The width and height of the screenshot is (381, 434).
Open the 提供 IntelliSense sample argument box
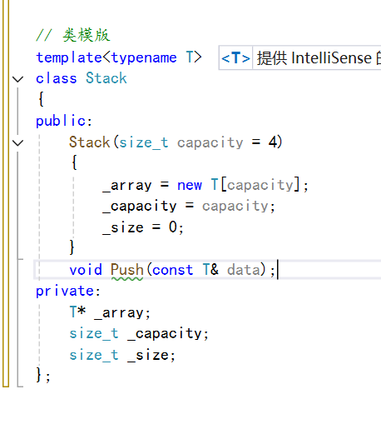(317, 58)
